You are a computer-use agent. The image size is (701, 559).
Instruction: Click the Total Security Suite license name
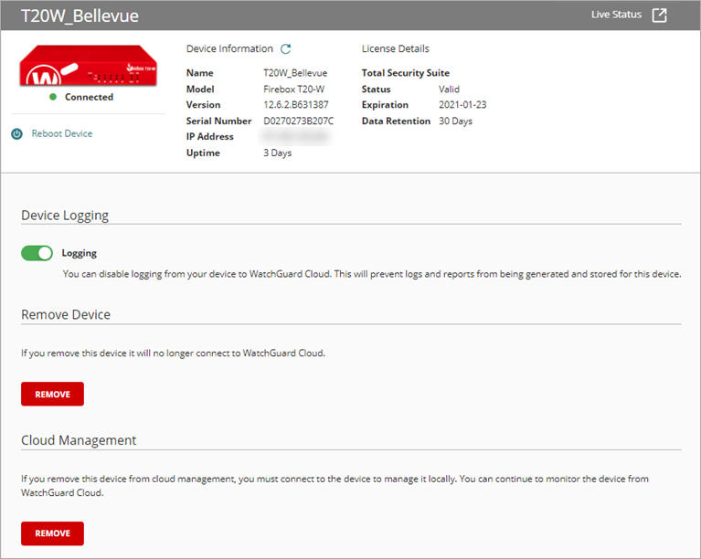(405, 73)
